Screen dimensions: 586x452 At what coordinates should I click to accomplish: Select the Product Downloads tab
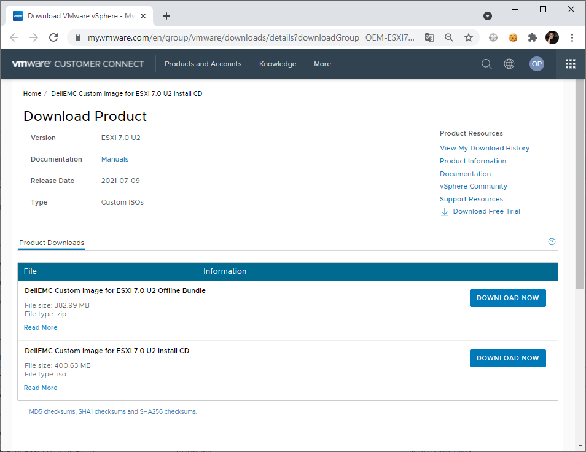coord(52,243)
